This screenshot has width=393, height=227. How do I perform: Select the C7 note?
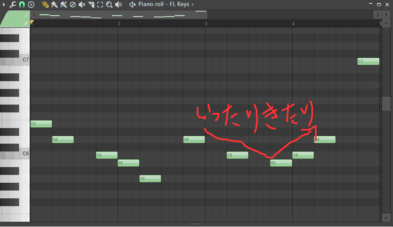tap(368, 61)
